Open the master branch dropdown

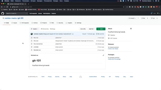tap(34, 29)
